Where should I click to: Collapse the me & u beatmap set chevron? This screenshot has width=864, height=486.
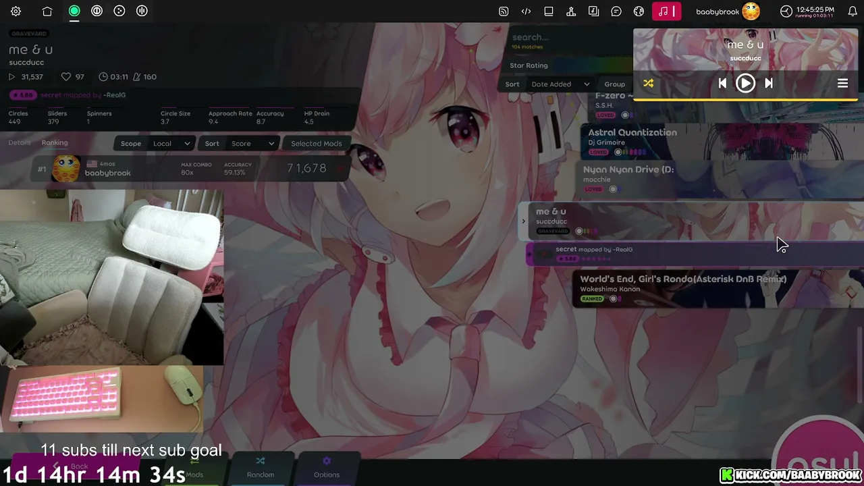pos(523,221)
